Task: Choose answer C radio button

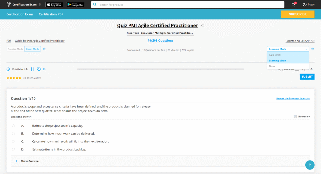Action: click(x=13, y=141)
